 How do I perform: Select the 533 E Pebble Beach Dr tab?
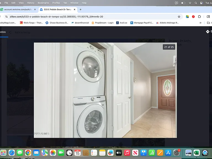click(x=57, y=9)
